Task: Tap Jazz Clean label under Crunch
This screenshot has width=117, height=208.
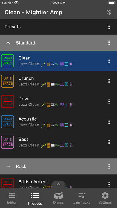Action: [29, 84]
